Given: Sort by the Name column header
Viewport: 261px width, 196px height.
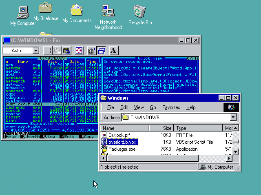Looking at the screenshot, I should pos(125,128).
